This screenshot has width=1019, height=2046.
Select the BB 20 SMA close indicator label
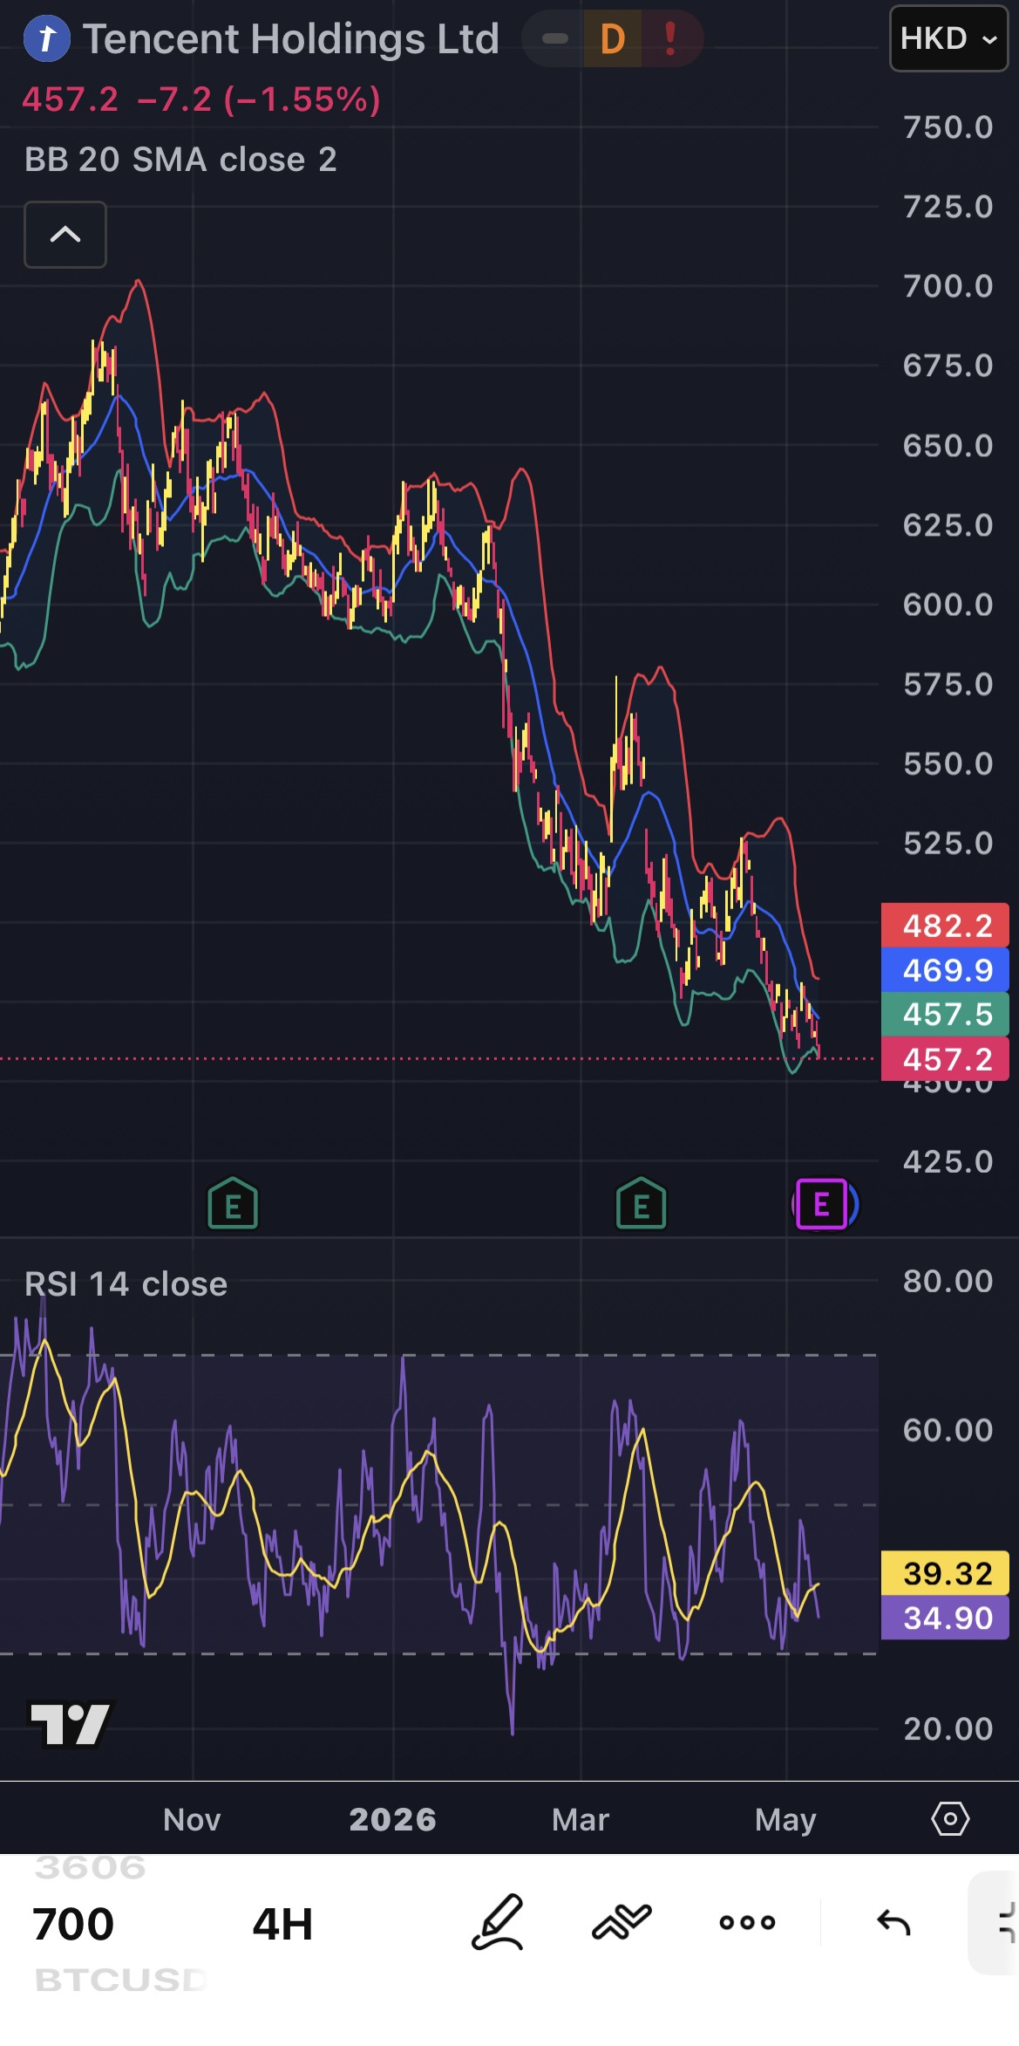click(x=180, y=160)
